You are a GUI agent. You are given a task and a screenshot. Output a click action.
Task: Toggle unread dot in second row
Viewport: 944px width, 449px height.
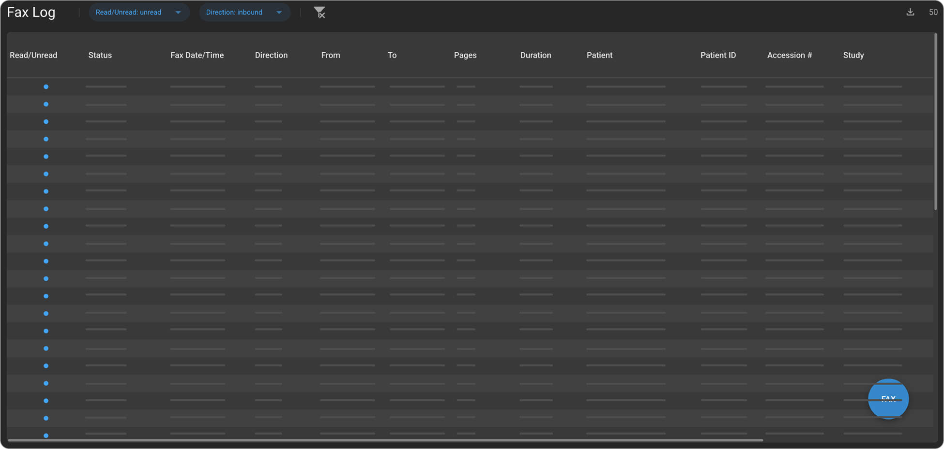(x=46, y=104)
